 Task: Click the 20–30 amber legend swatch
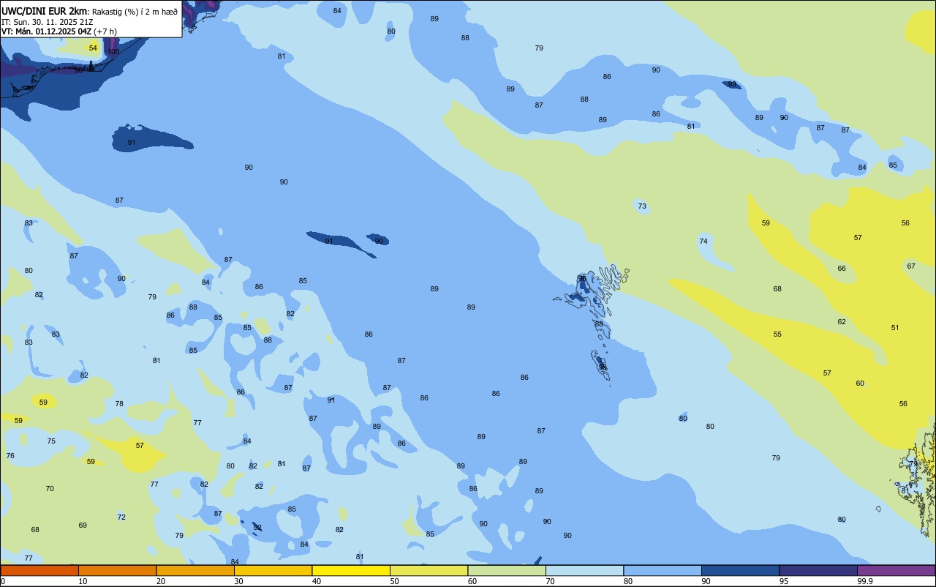point(195,570)
